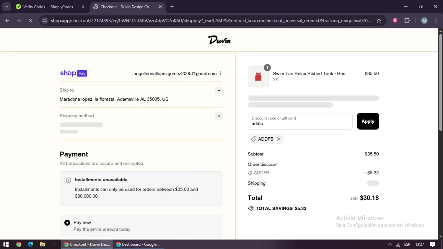Expand the Shipping method section
Viewport: 443px width, 249px height.
219,116
